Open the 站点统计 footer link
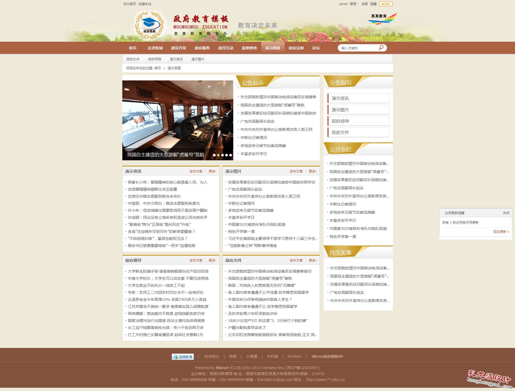Image resolution: width=515 pixels, height=391 pixels. tap(212, 356)
